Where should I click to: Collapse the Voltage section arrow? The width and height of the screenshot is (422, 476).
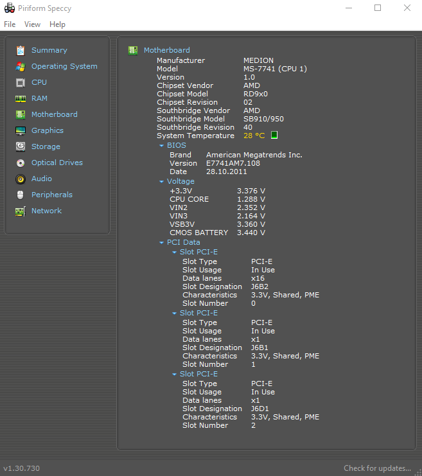click(x=161, y=182)
